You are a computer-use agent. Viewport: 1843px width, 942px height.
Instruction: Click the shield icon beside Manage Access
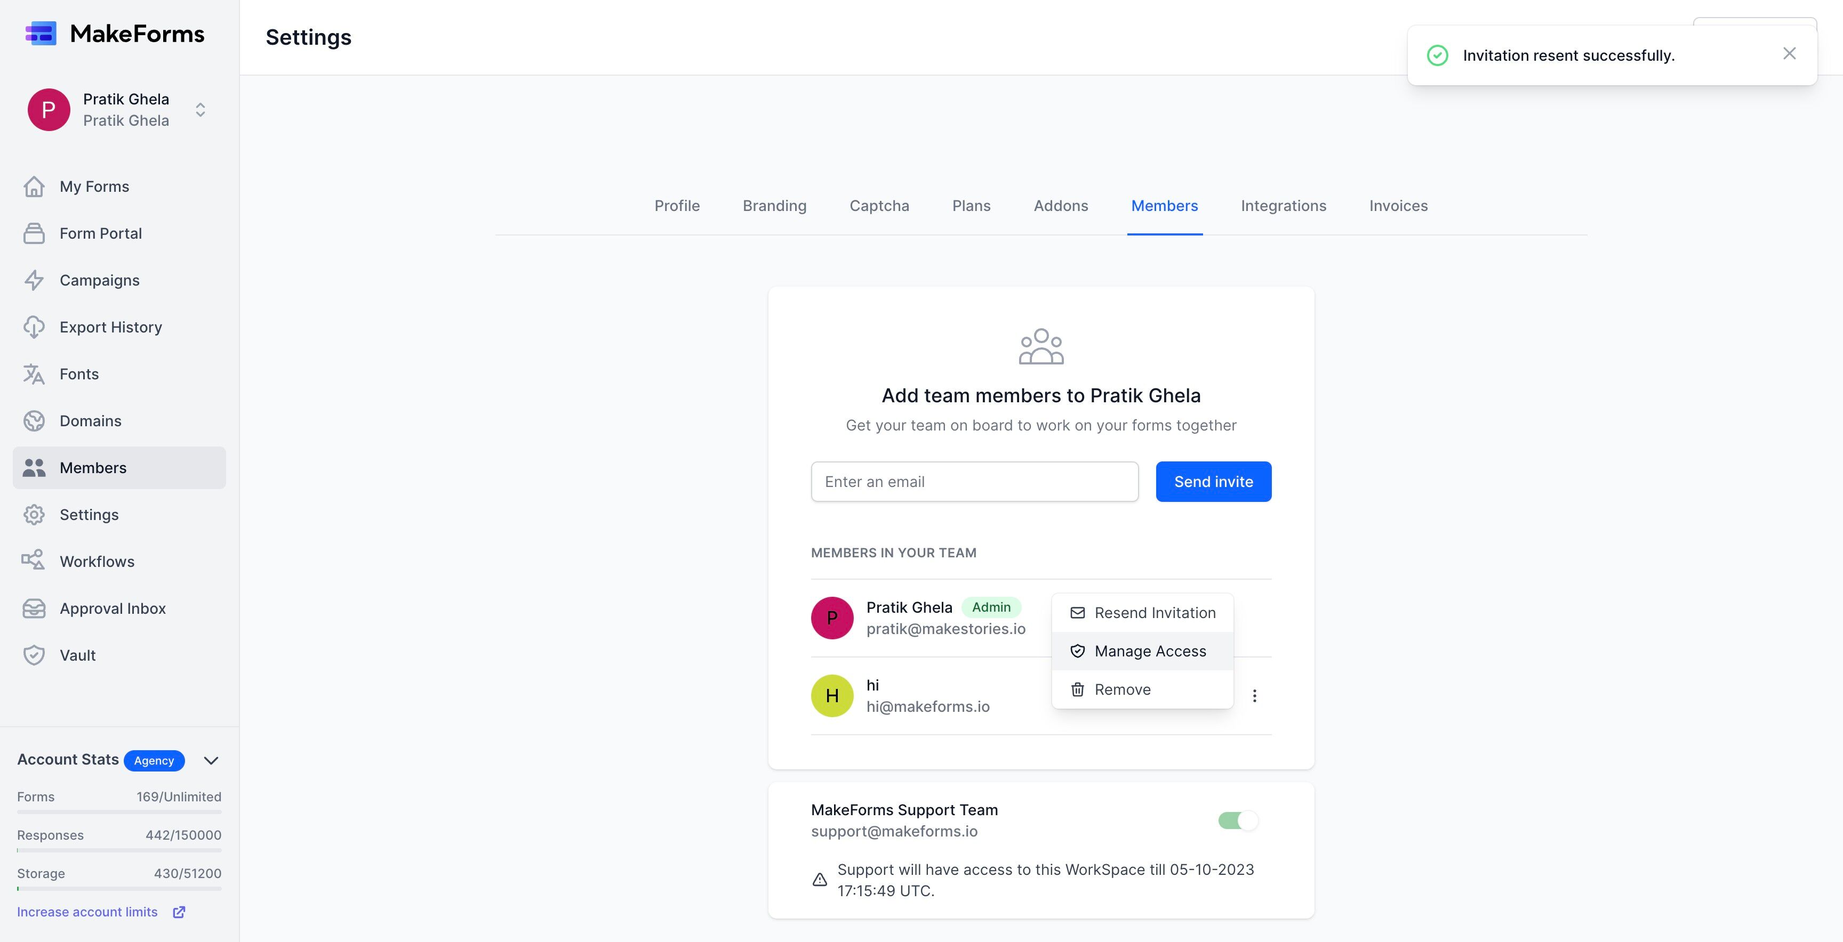point(1077,651)
